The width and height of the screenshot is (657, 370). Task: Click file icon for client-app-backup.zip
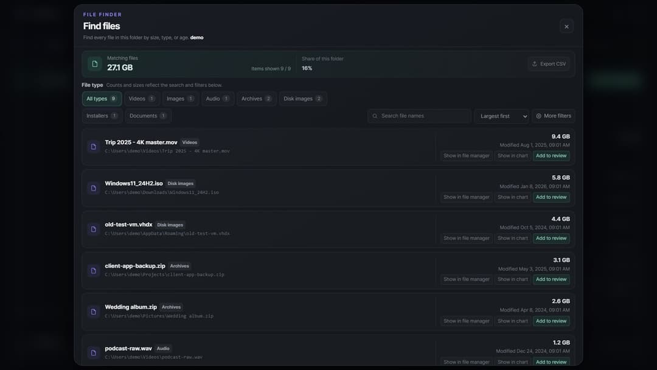(x=94, y=271)
